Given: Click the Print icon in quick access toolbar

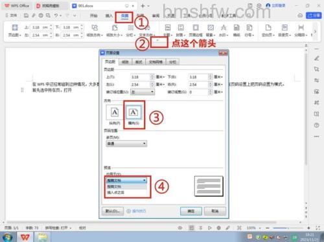Looking at the screenshot, I should pyautogui.click(x=41, y=16).
